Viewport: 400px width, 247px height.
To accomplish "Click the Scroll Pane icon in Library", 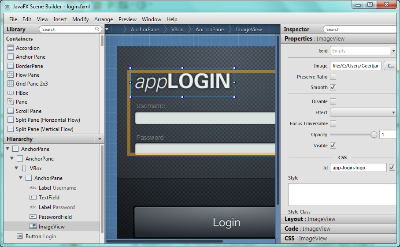I will coord(11,111).
